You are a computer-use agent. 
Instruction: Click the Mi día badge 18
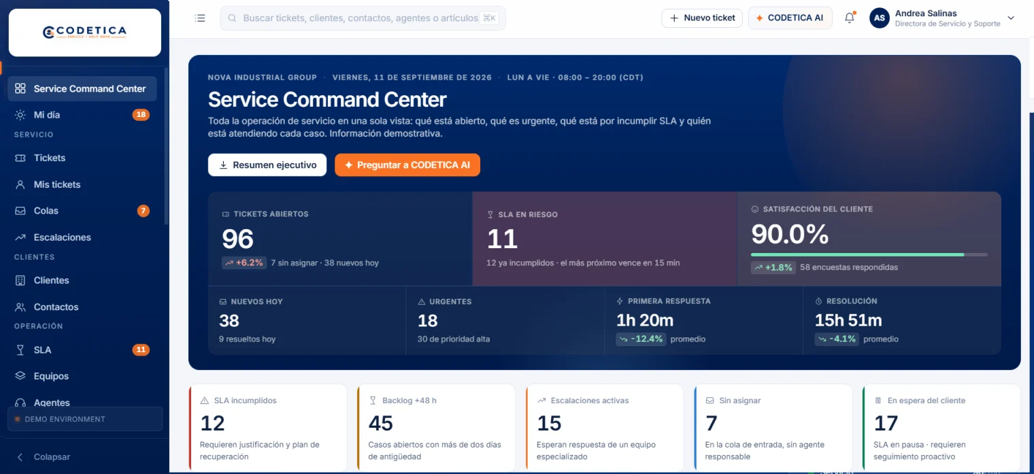(141, 115)
